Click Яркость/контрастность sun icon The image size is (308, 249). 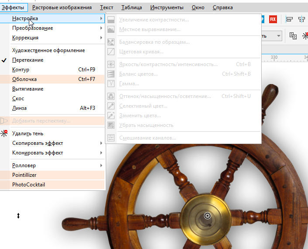pyautogui.click(x=111, y=64)
